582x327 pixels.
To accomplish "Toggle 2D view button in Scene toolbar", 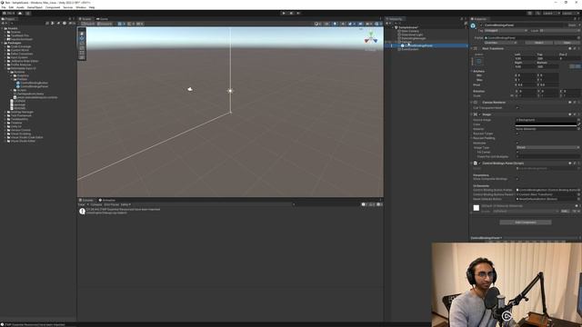I will [x=326, y=24].
